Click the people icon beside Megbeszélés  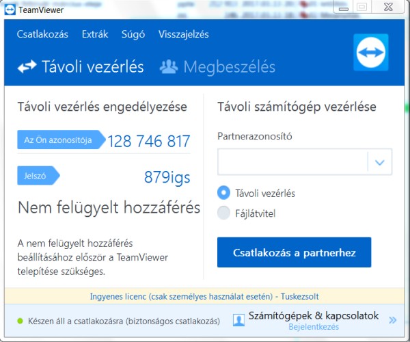pyautogui.click(x=168, y=67)
